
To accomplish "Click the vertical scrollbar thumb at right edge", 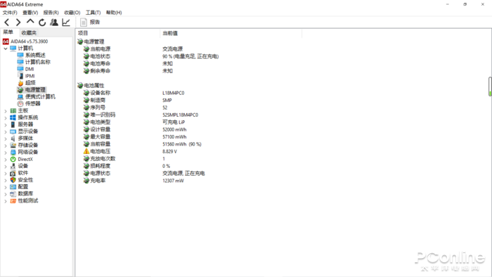I will tap(490, 86).
